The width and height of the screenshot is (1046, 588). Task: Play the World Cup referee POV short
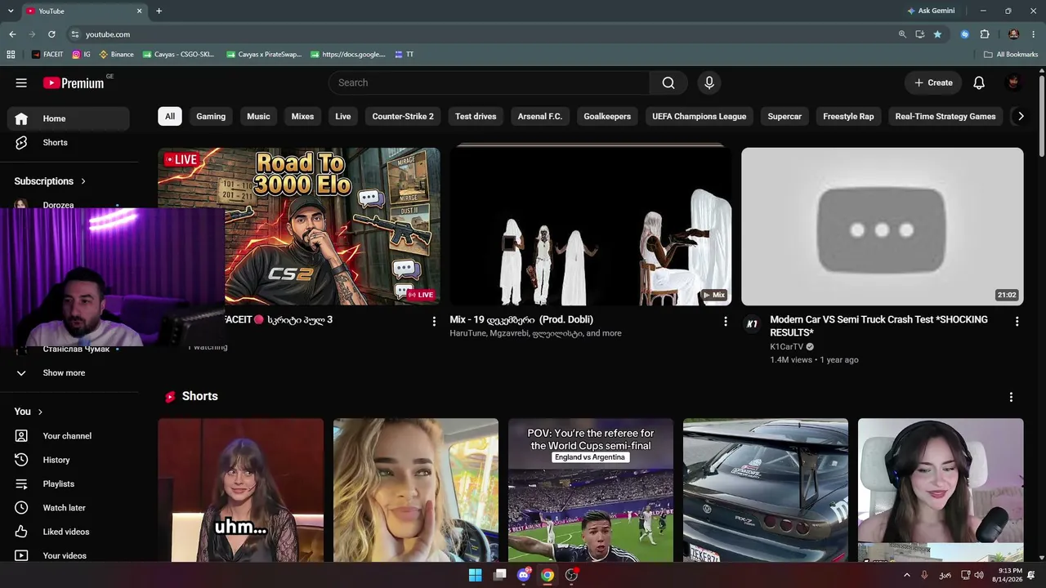[591, 490]
